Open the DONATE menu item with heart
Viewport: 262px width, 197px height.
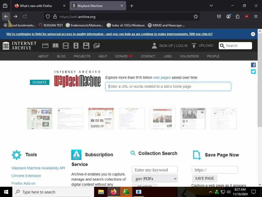(124, 56)
